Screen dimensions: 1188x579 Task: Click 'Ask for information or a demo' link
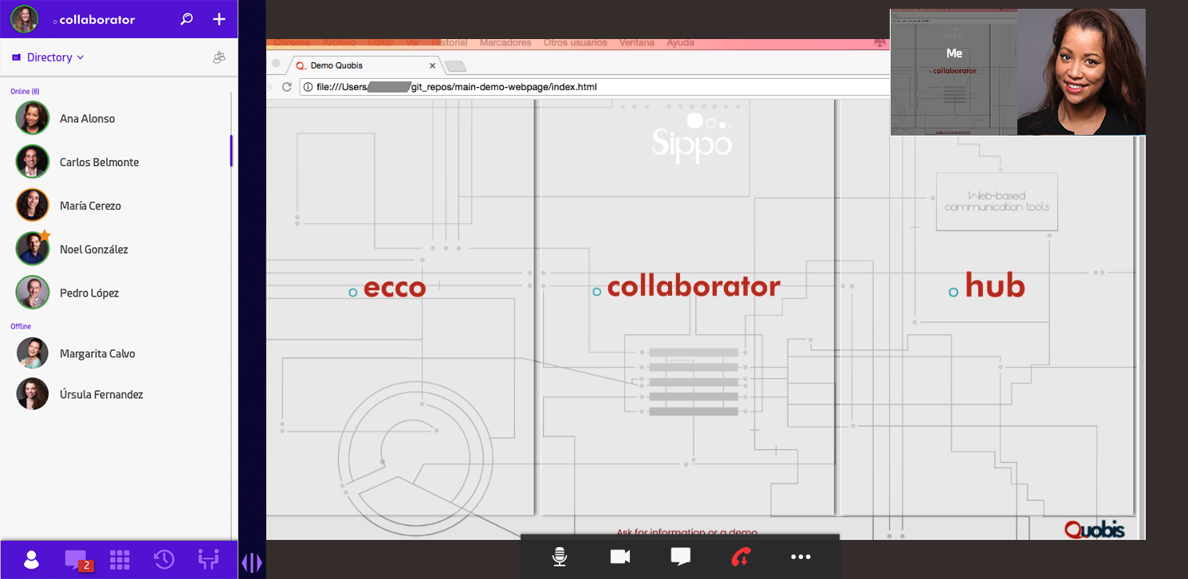coord(686,533)
